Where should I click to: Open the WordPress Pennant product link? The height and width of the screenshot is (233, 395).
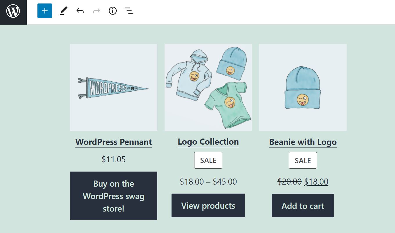coord(113,142)
